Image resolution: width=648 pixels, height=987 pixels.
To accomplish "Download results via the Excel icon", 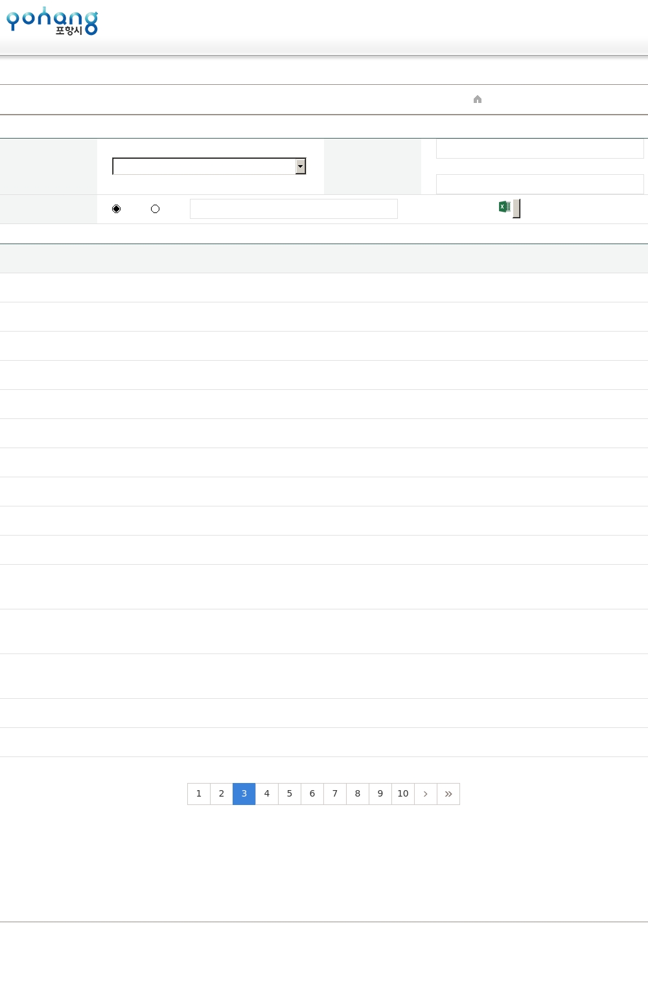I will [x=505, y=207].
